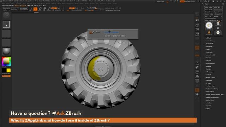Click the Copy Tool button

(x=209, y=10)
